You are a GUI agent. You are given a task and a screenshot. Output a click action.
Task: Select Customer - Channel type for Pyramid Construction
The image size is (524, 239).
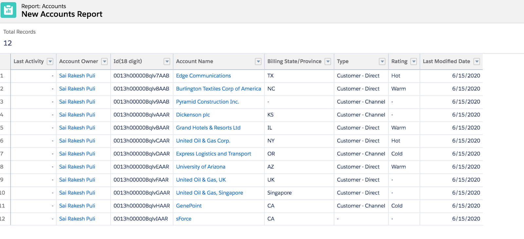[361, 102]
